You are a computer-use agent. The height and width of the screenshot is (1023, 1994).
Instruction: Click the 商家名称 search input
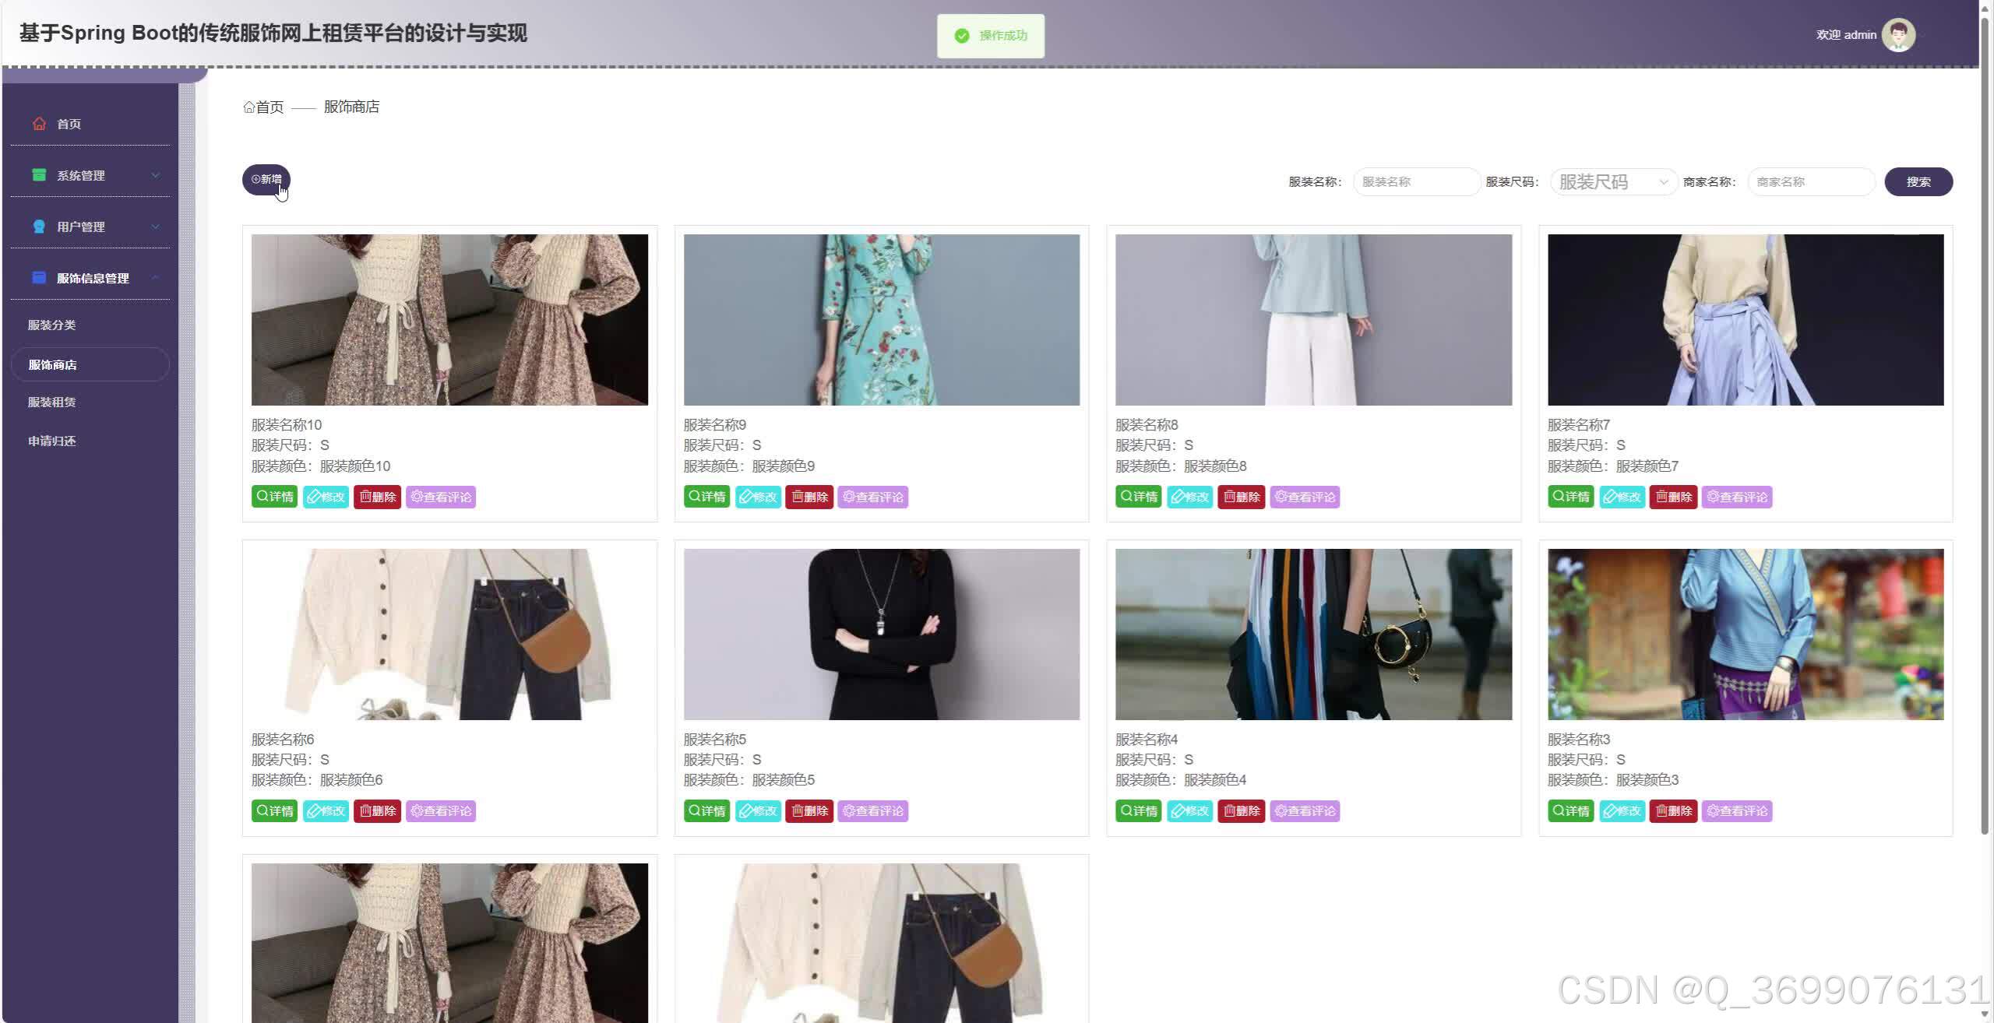[1811, 182]
